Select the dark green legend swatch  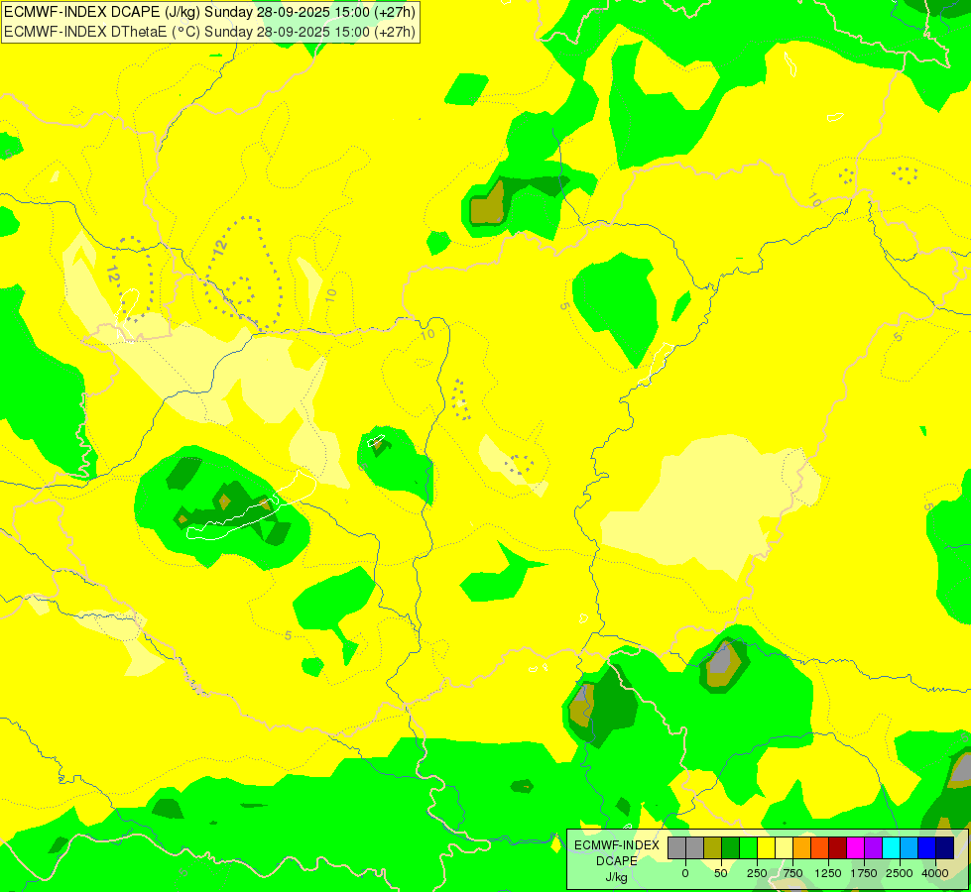[731, 847]
